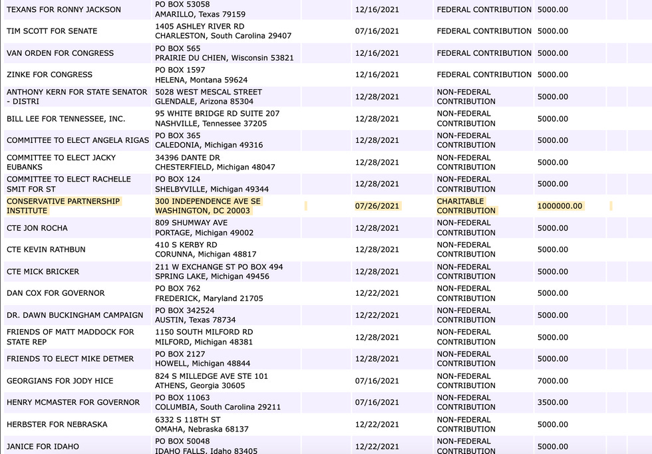Select the 3500.00 amount for Henry McMaster
Viewport: 652px width, 454px height.
[x=553, y=403]
